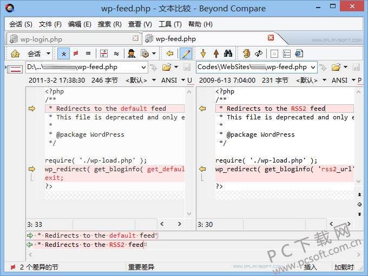
Task: Click the left file timestamp 2011-3-2 17:38:30
Action: click(57, 80)
